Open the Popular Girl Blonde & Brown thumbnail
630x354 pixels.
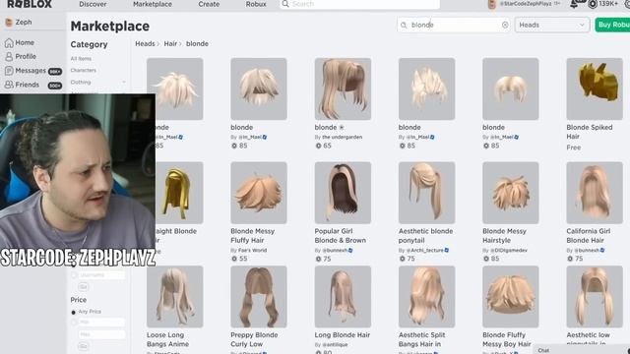pyautogui.click(x=343, y=193)
